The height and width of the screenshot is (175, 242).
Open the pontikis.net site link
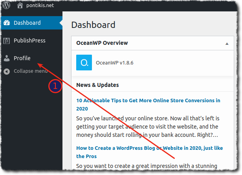(x=40, y=6)
